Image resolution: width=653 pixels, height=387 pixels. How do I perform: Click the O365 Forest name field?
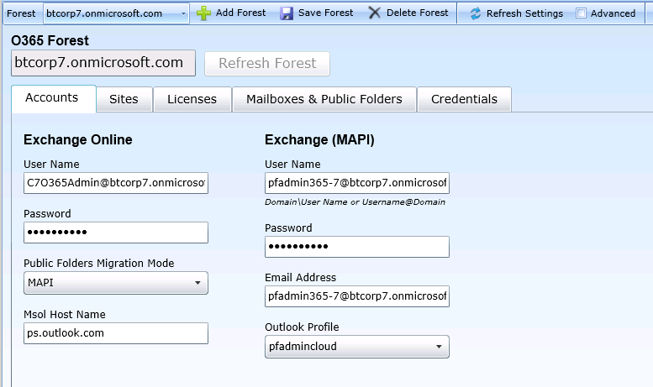[x=103, y=63]
